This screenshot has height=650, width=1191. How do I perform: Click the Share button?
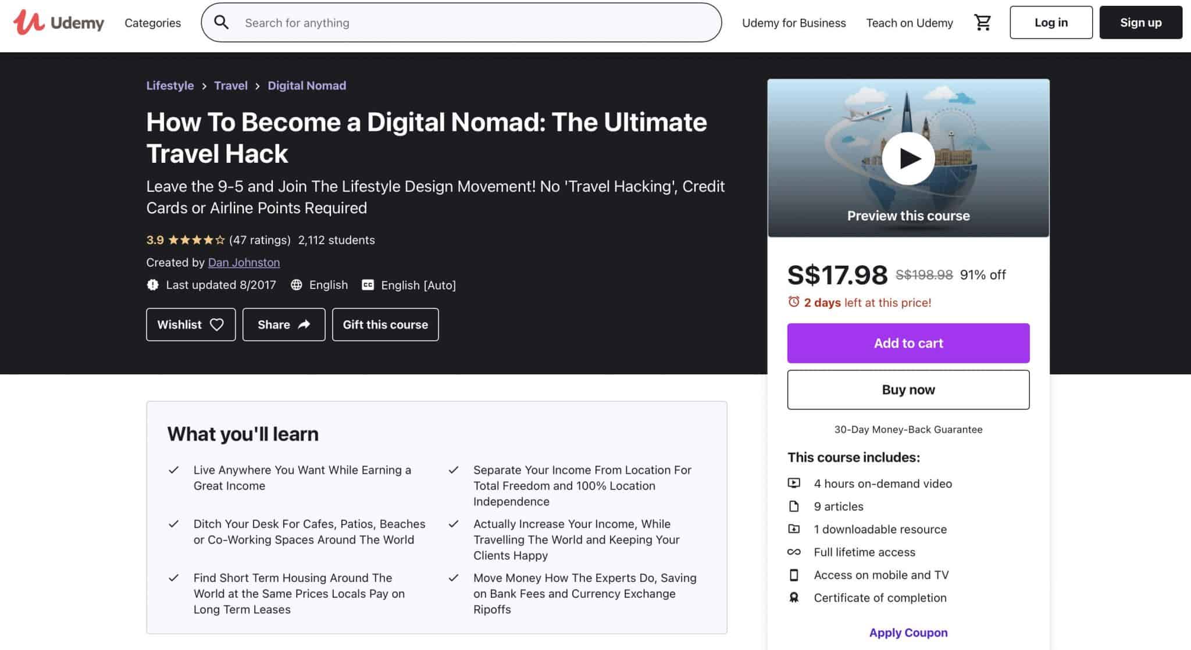(x=284, y=324)
